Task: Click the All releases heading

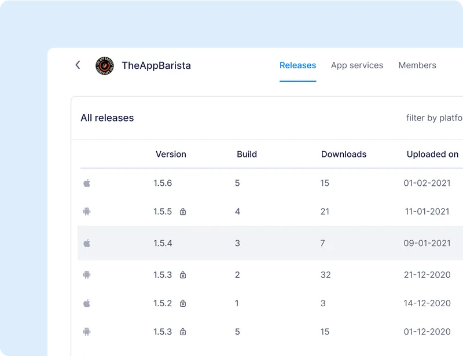Action: [107, 118]
